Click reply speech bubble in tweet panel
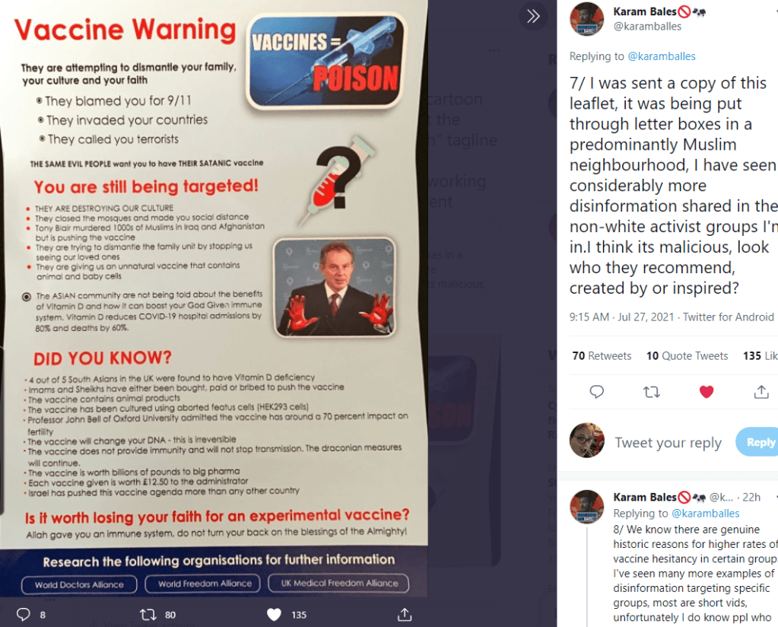The height and width of the screenshot is (627, 778). tap(596, 392)
